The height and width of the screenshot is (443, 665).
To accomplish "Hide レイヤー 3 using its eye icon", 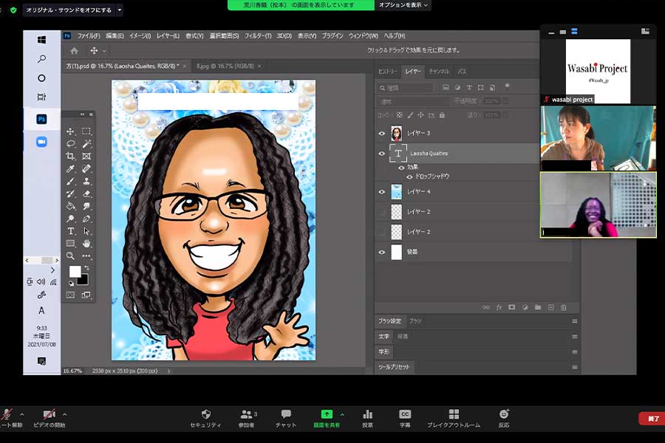I will pos(382,133).
